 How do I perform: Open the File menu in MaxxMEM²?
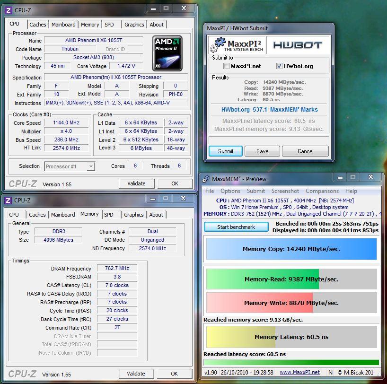210,191
